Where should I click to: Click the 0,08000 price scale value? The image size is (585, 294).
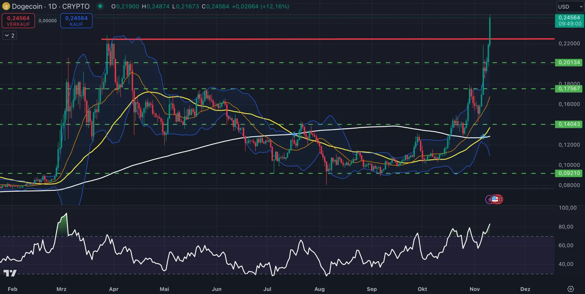coord(569,185)
